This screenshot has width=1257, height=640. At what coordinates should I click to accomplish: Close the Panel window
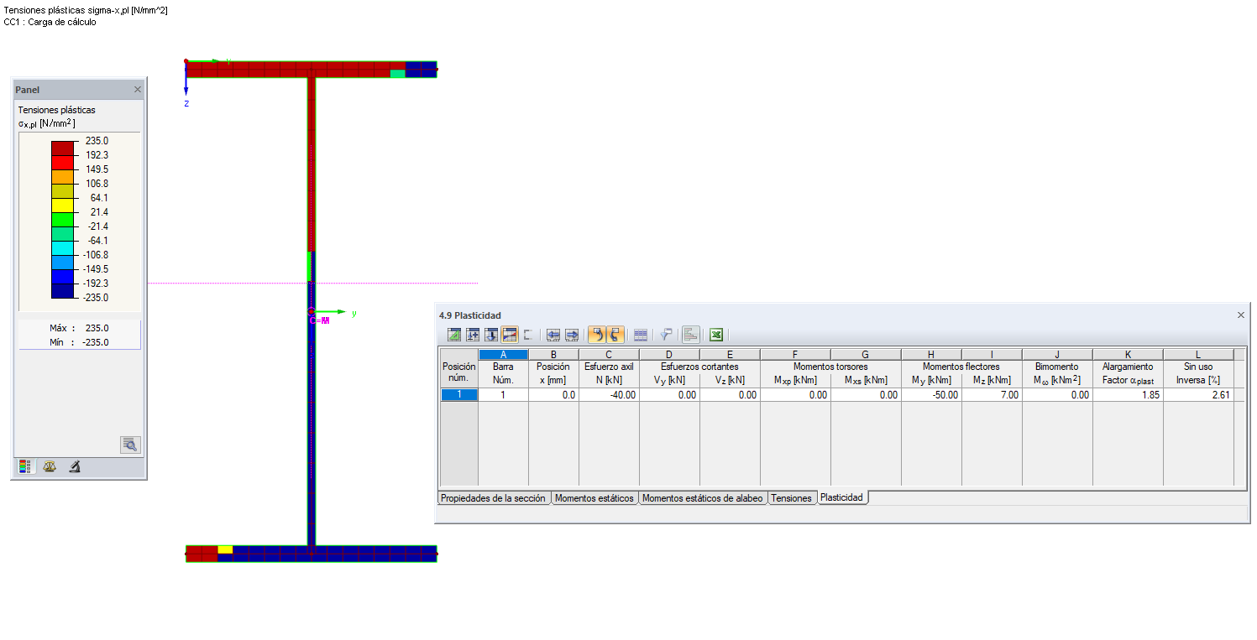click(x=138, y=90)
